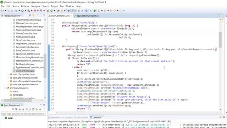Click editor scrollbar down arrow
The image size is (227, 128).
click(220, 109)
